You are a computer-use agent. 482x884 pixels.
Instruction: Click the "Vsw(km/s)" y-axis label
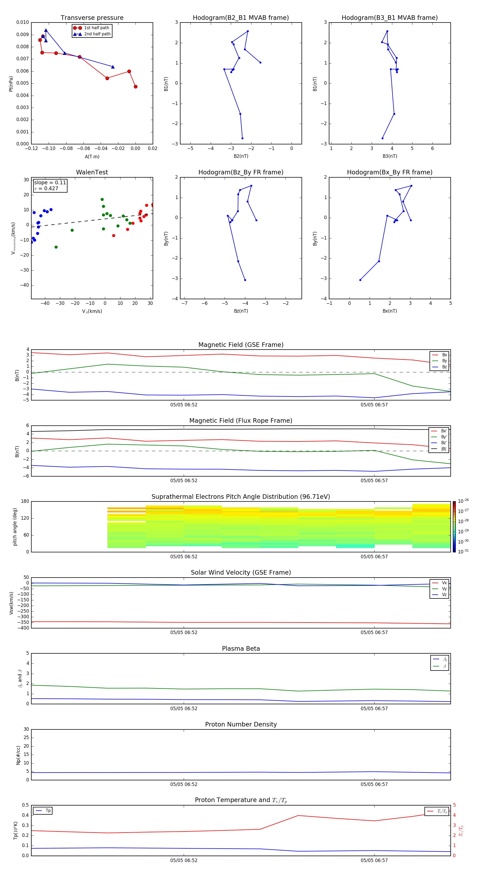[x=11, y=603]
